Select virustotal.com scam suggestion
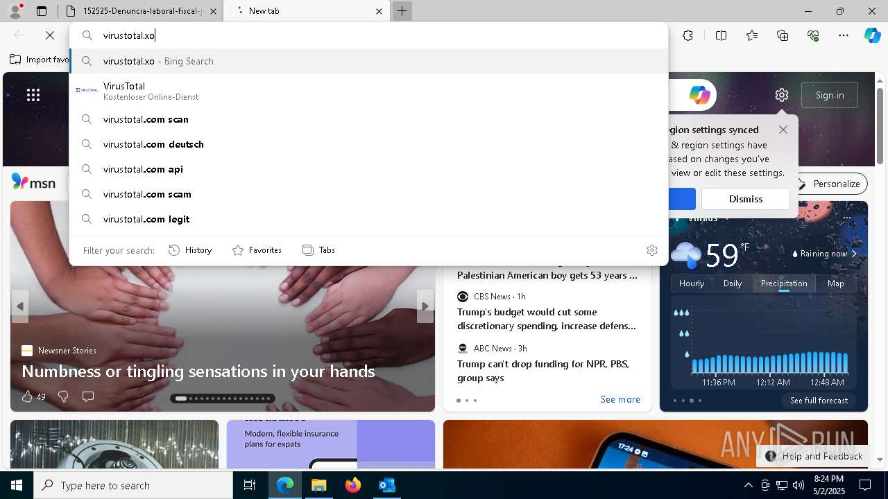The width and height of the screenshot is (888, 499). pyautogui.click(x=369, y=194)
